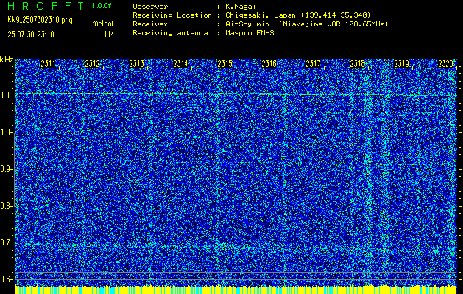Click Chigasaki, Japan coordinates text
This screenshot has width=463, height=294.
(298, 15)
